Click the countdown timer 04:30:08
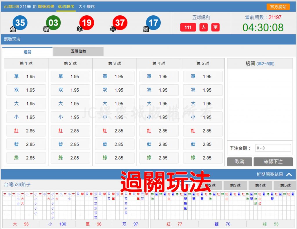This screenshot has height=229, width=297. pos(263,28)
